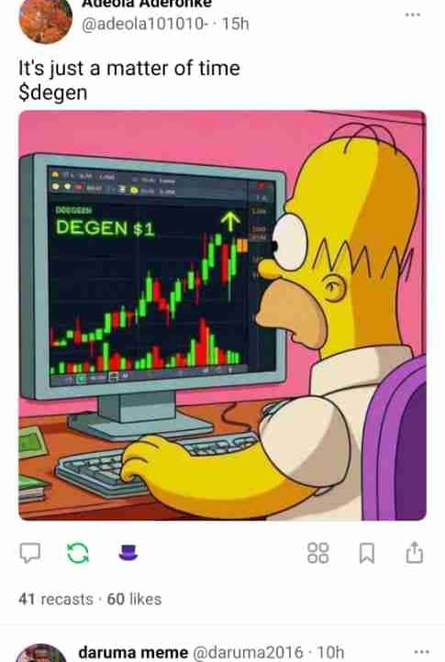
Task: Toggle bookmark on the Adeola post
Action: (366, 553)
